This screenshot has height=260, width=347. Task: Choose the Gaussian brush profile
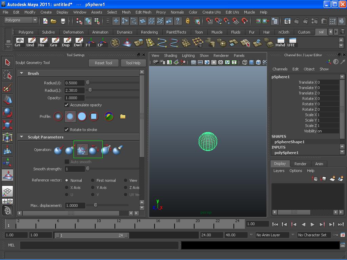coord(58,116)
